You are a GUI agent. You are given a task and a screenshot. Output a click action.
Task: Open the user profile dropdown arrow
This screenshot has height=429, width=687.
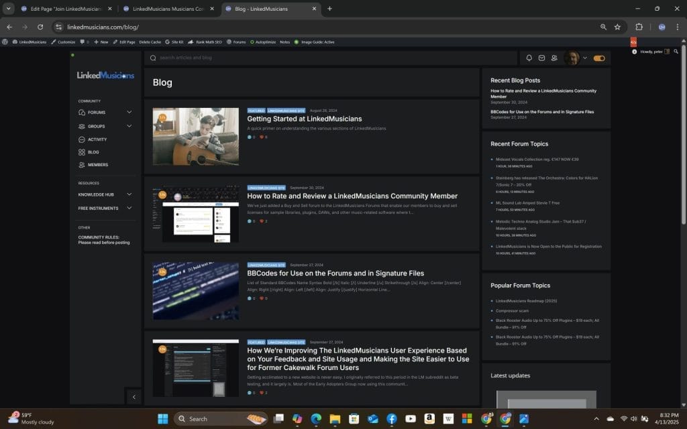585,58
